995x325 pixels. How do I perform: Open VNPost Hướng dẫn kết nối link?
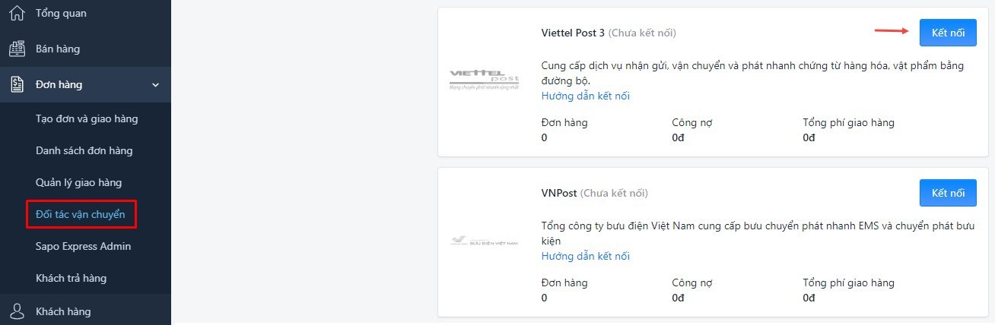(x=586, y=257)
